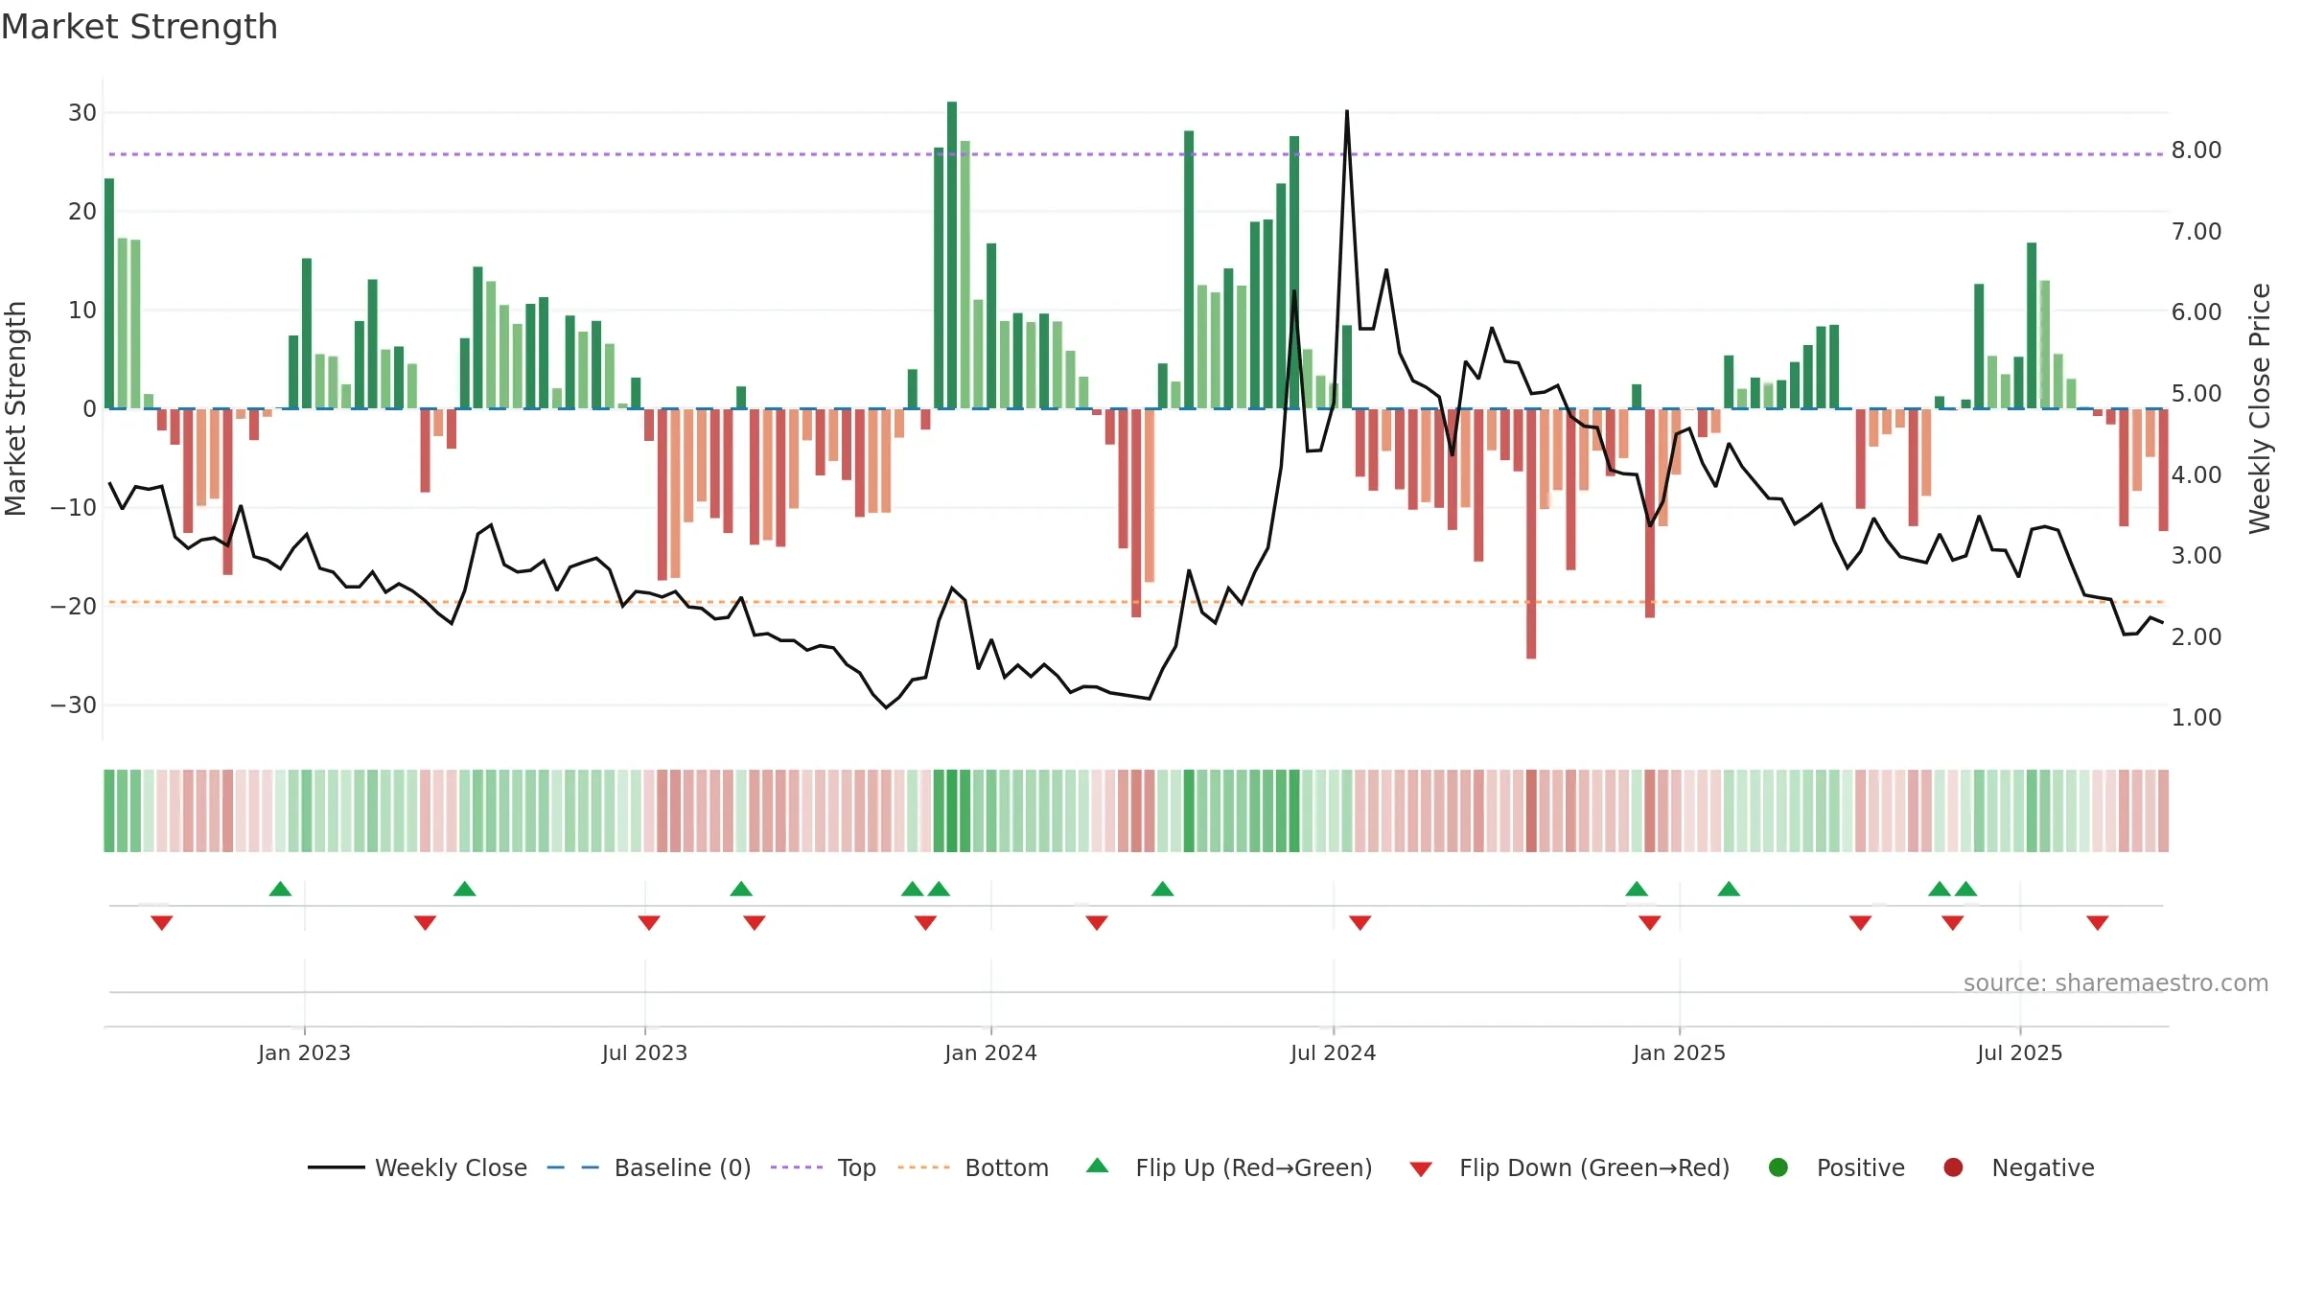Select the only flip up marker between Jan and Jul 2024
Image resolution: width=2301 pixels, height=1294 pixels.
1162,889
